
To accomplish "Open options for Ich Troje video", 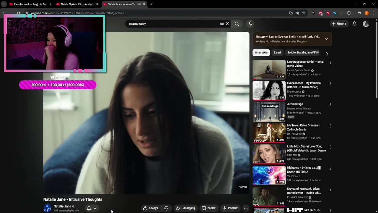I will point(330,126).
